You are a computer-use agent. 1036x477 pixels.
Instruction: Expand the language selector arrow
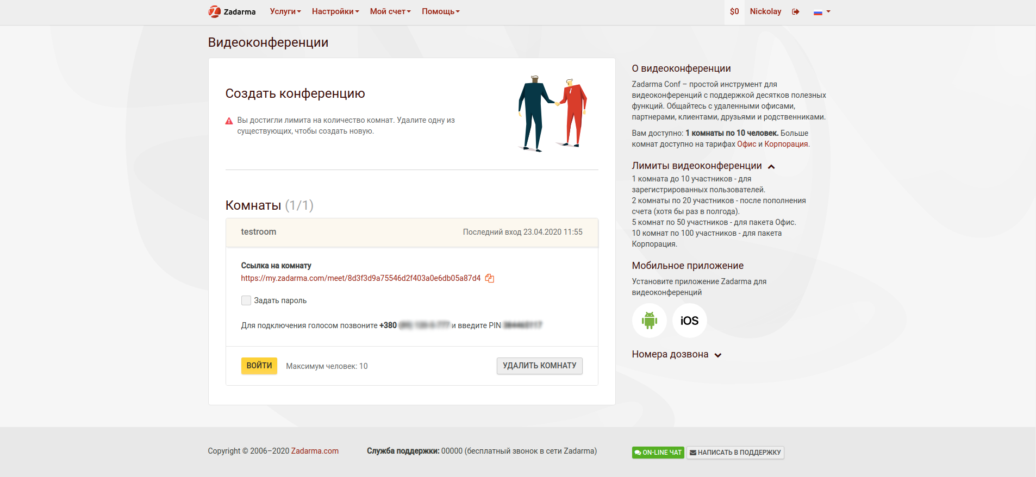828,11
